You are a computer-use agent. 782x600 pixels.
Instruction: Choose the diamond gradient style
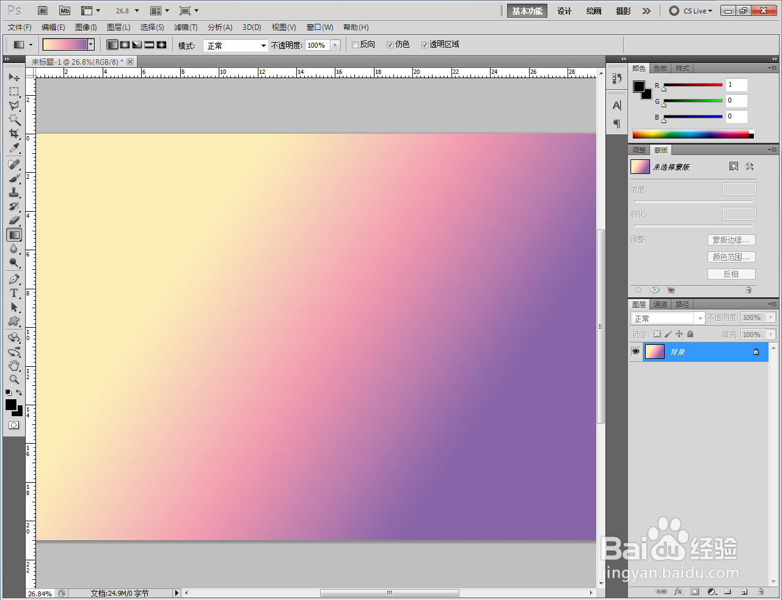tap(161, 45)
